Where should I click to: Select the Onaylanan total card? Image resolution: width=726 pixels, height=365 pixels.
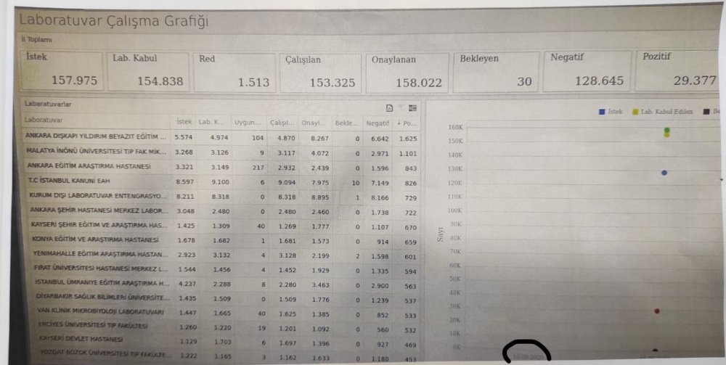click(x=407, y=73)
